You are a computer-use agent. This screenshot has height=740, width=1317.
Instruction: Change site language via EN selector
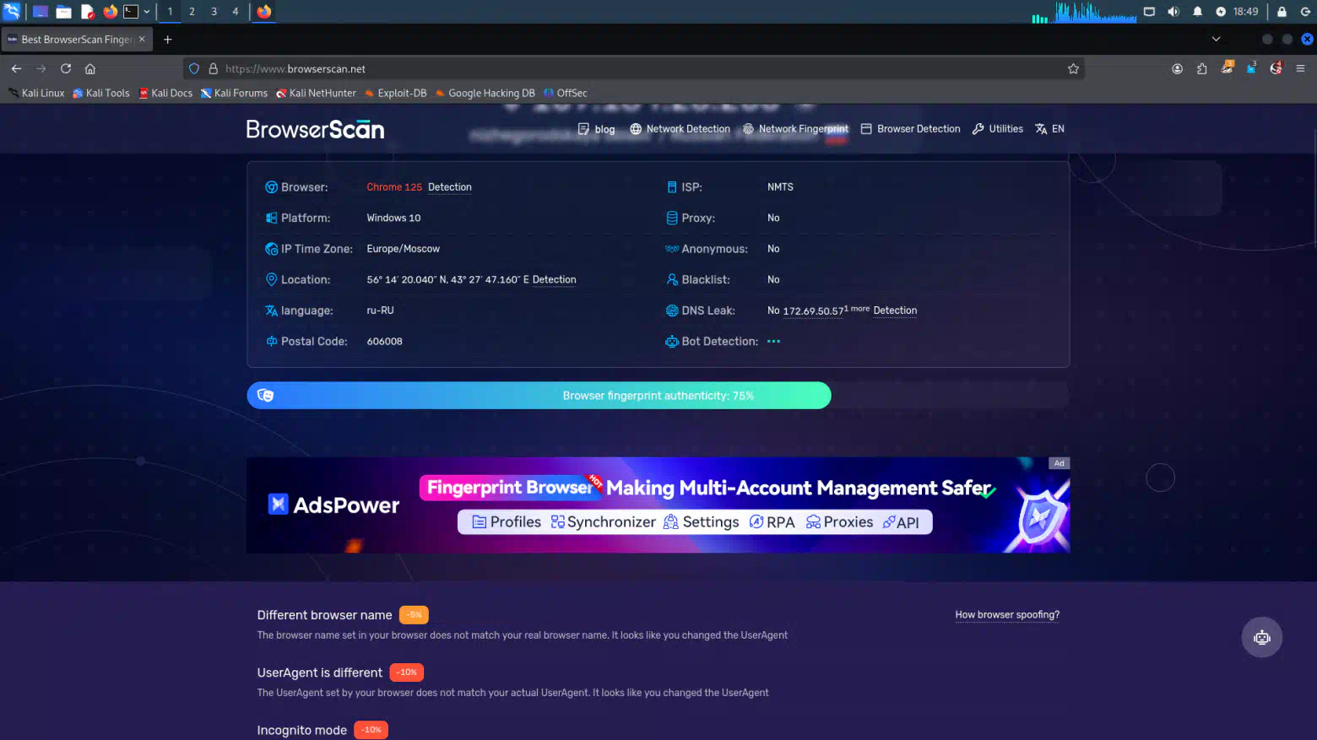click(1049, 129)
